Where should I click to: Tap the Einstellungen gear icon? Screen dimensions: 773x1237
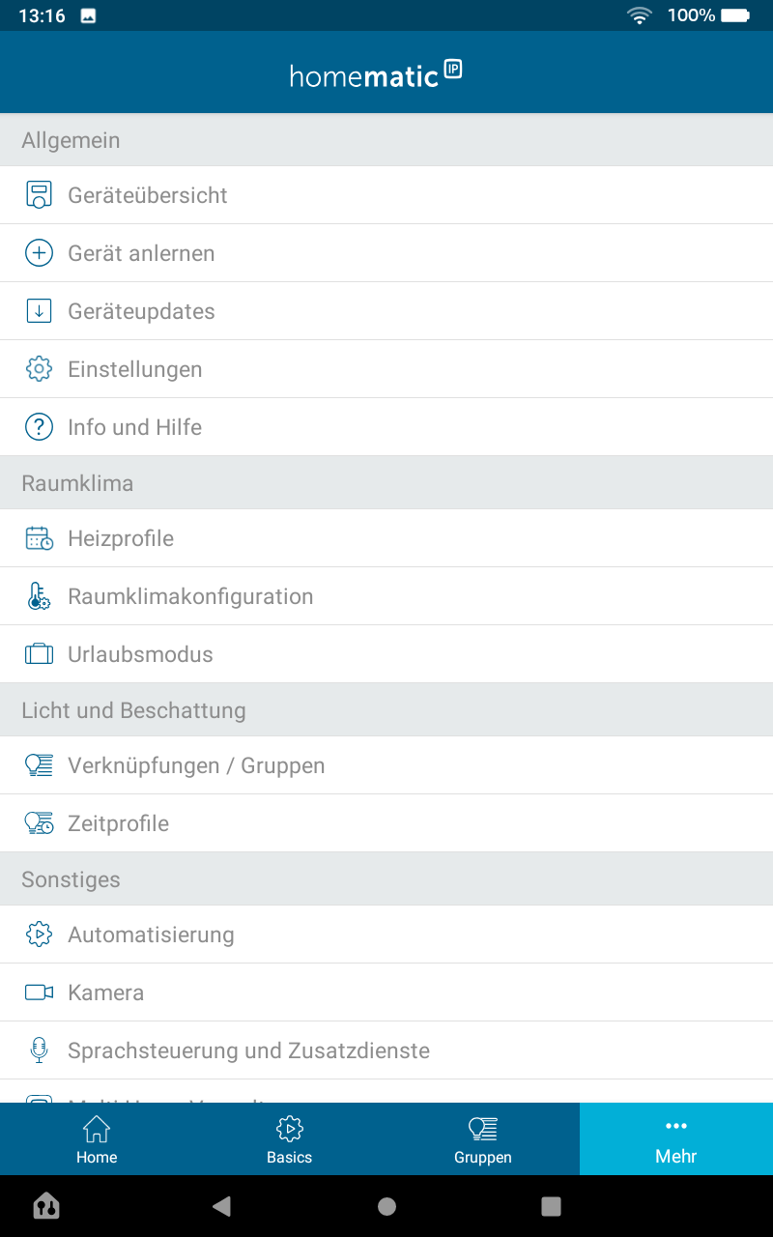(x=39, y=369)
